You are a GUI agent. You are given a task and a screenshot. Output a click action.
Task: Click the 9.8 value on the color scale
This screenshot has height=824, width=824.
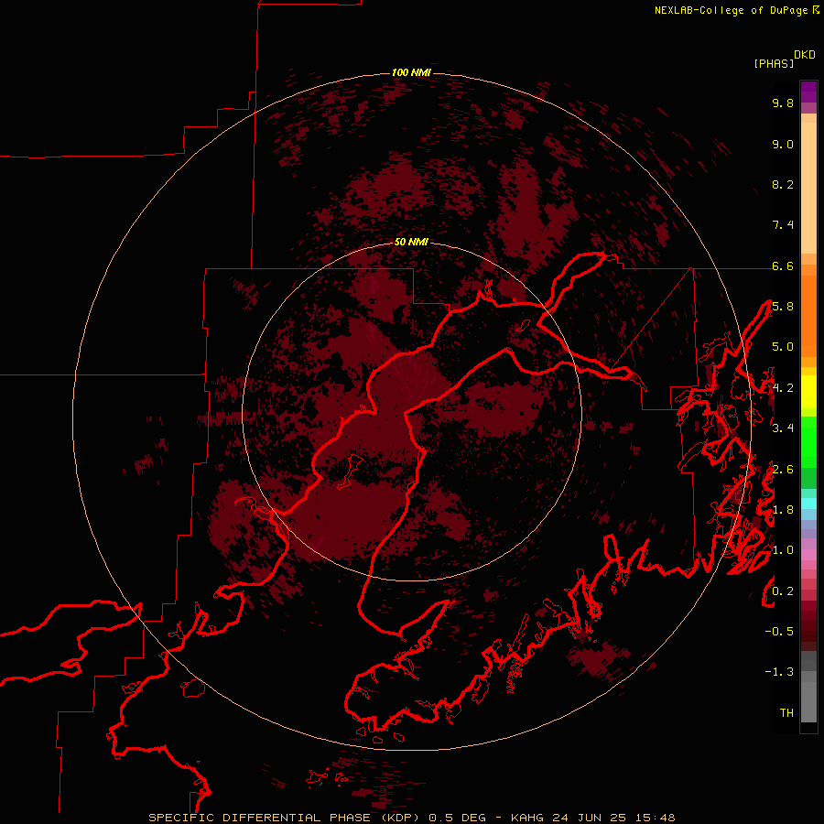pyautogui.click(x=783, y=103)
